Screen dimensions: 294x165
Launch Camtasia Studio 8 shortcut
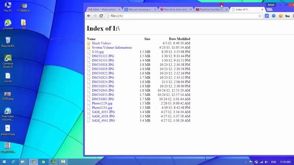(8, 61)
